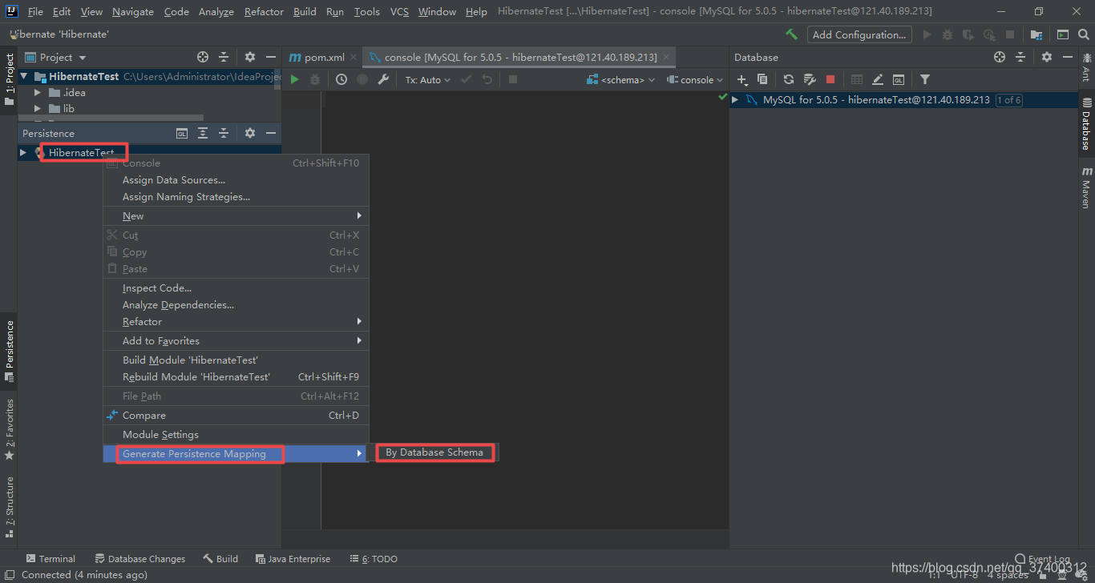The height and width of the screenshot is (583, 1095).
Task: Open the console session dropdown
Action: coord(695,80)
